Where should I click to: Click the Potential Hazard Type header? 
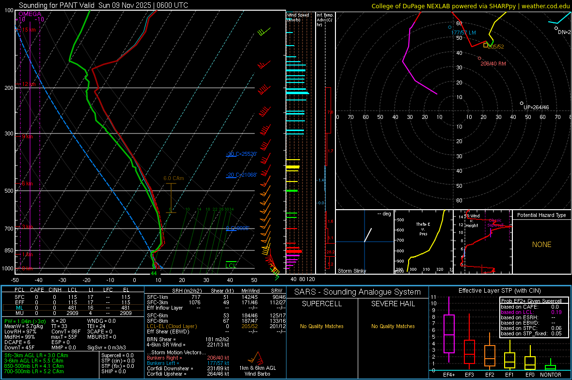coord(541,215)
